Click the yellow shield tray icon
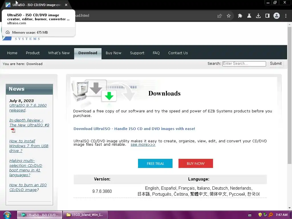The width and height of the screenshot is (292, 219). (x=260, y=215)
